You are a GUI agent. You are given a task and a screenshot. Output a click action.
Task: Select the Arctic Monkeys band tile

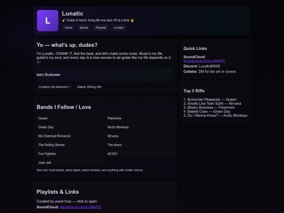pyautogui.click(x=139, y=127)
